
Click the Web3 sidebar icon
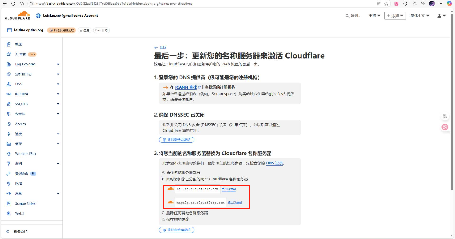9,213
